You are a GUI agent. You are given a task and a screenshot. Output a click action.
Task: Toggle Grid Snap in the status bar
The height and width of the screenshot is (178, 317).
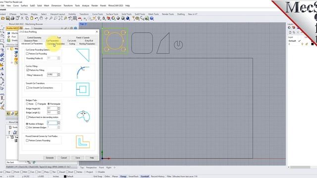[x=98, y=177]
